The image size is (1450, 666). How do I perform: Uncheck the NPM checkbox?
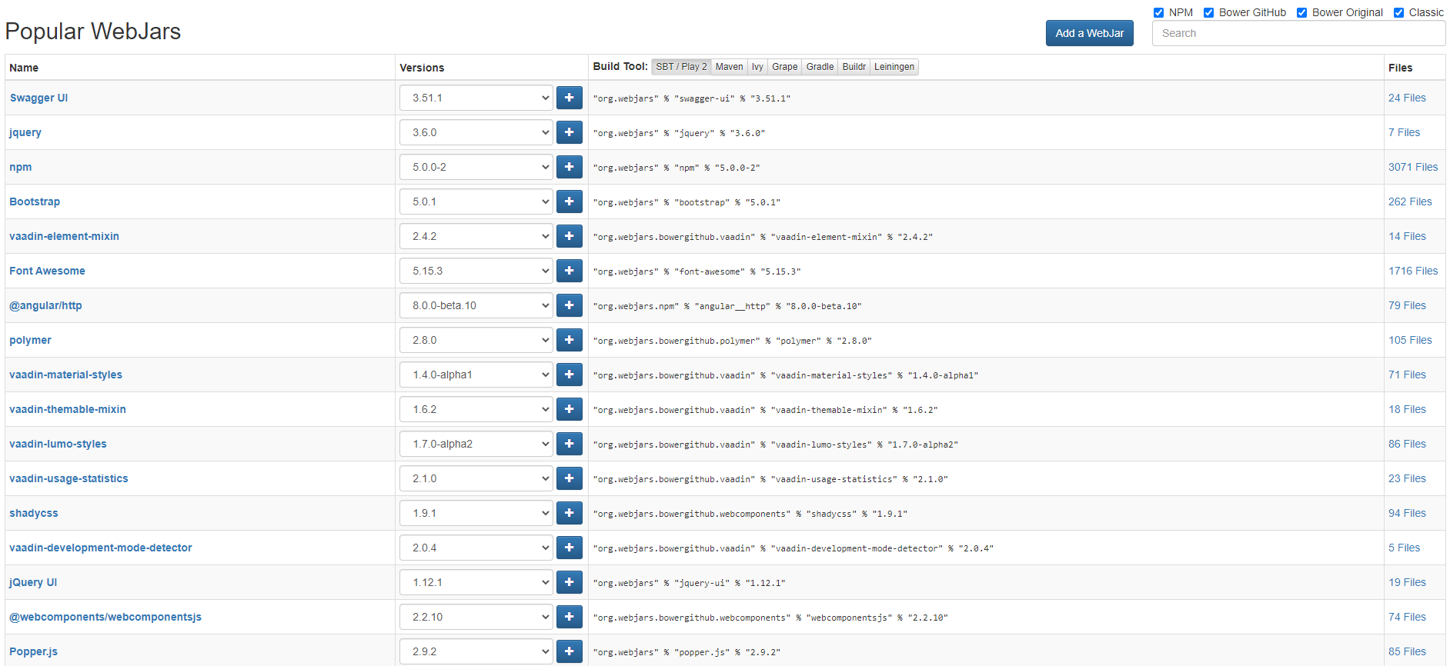click(1158, 12)
